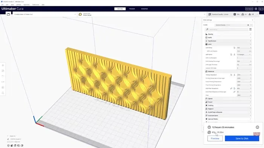Collapse the Material settings category

(x=228, y=71)
